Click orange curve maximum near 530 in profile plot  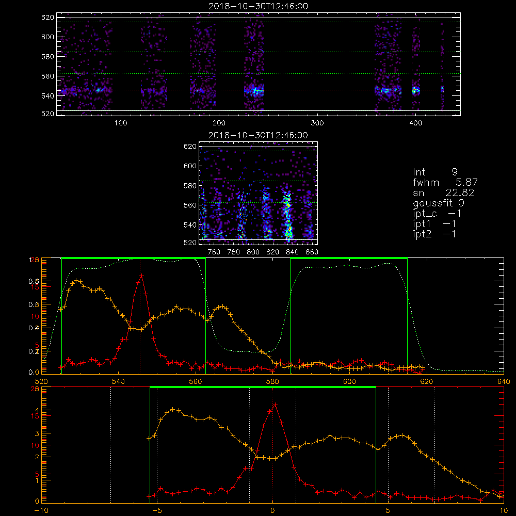(x=77, y=280)
